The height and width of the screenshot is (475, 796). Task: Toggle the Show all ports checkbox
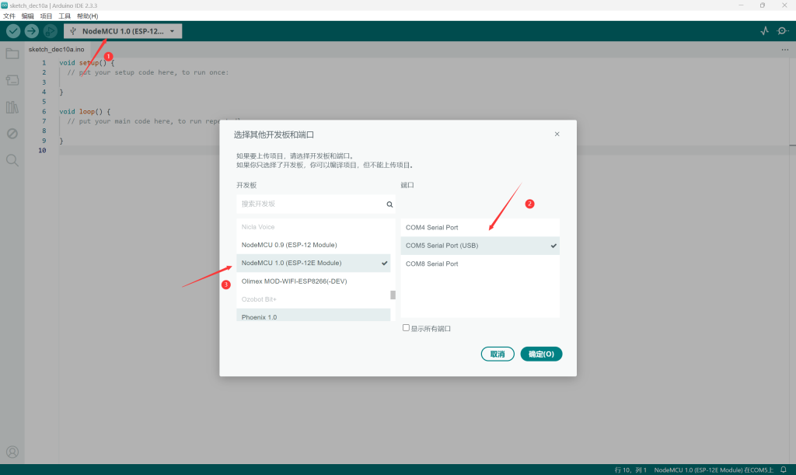pos(406,328)
